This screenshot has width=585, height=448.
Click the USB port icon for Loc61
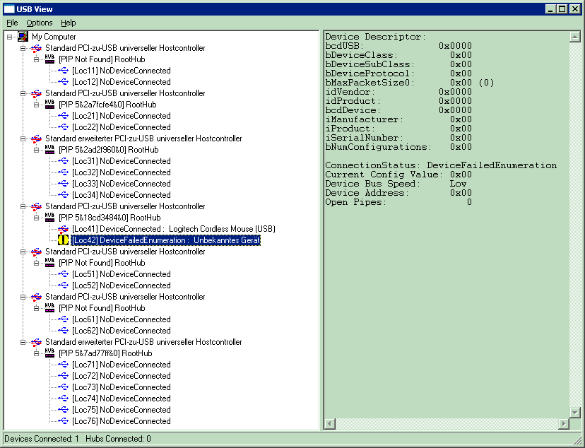[x=64, y=319]
